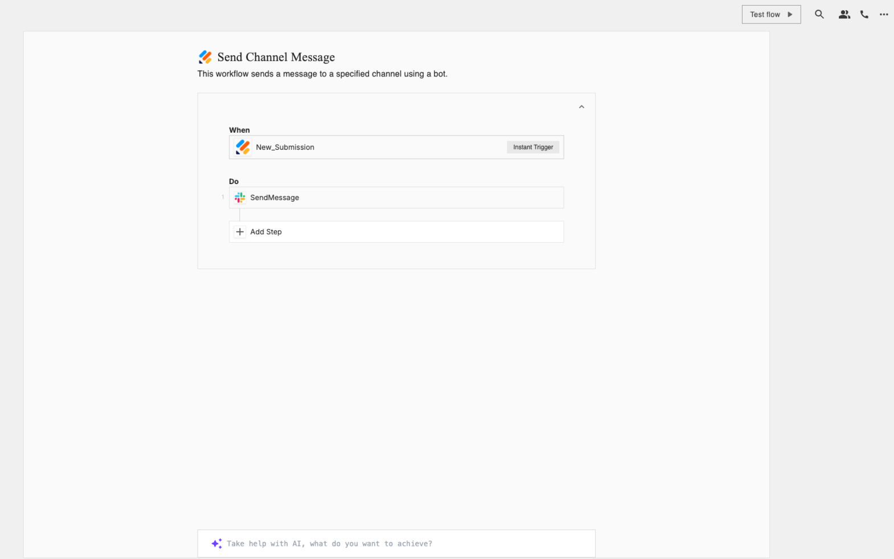Image resolution: width=894 pixels, height=559 pixels.
Task: Click the step number 1 marker
Action: click(x=223, y=197)
